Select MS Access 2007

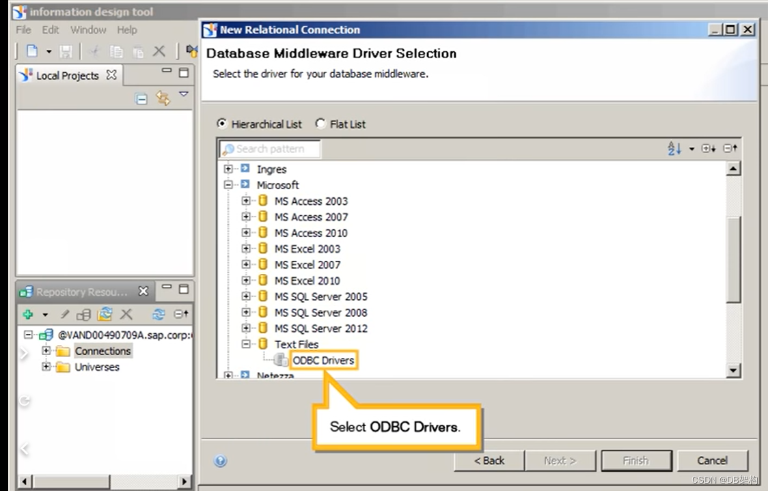coord(311,217)
